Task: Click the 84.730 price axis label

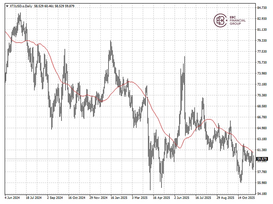Action: pos(262,8)
